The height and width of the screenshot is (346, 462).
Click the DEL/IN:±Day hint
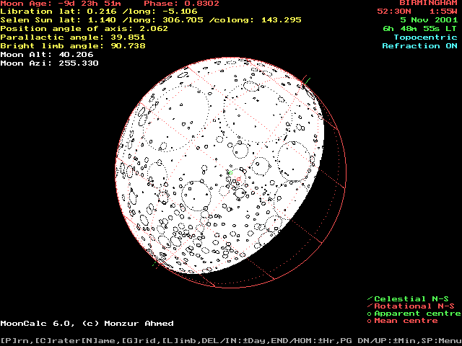pyautogui.click(x=234, y=341)
